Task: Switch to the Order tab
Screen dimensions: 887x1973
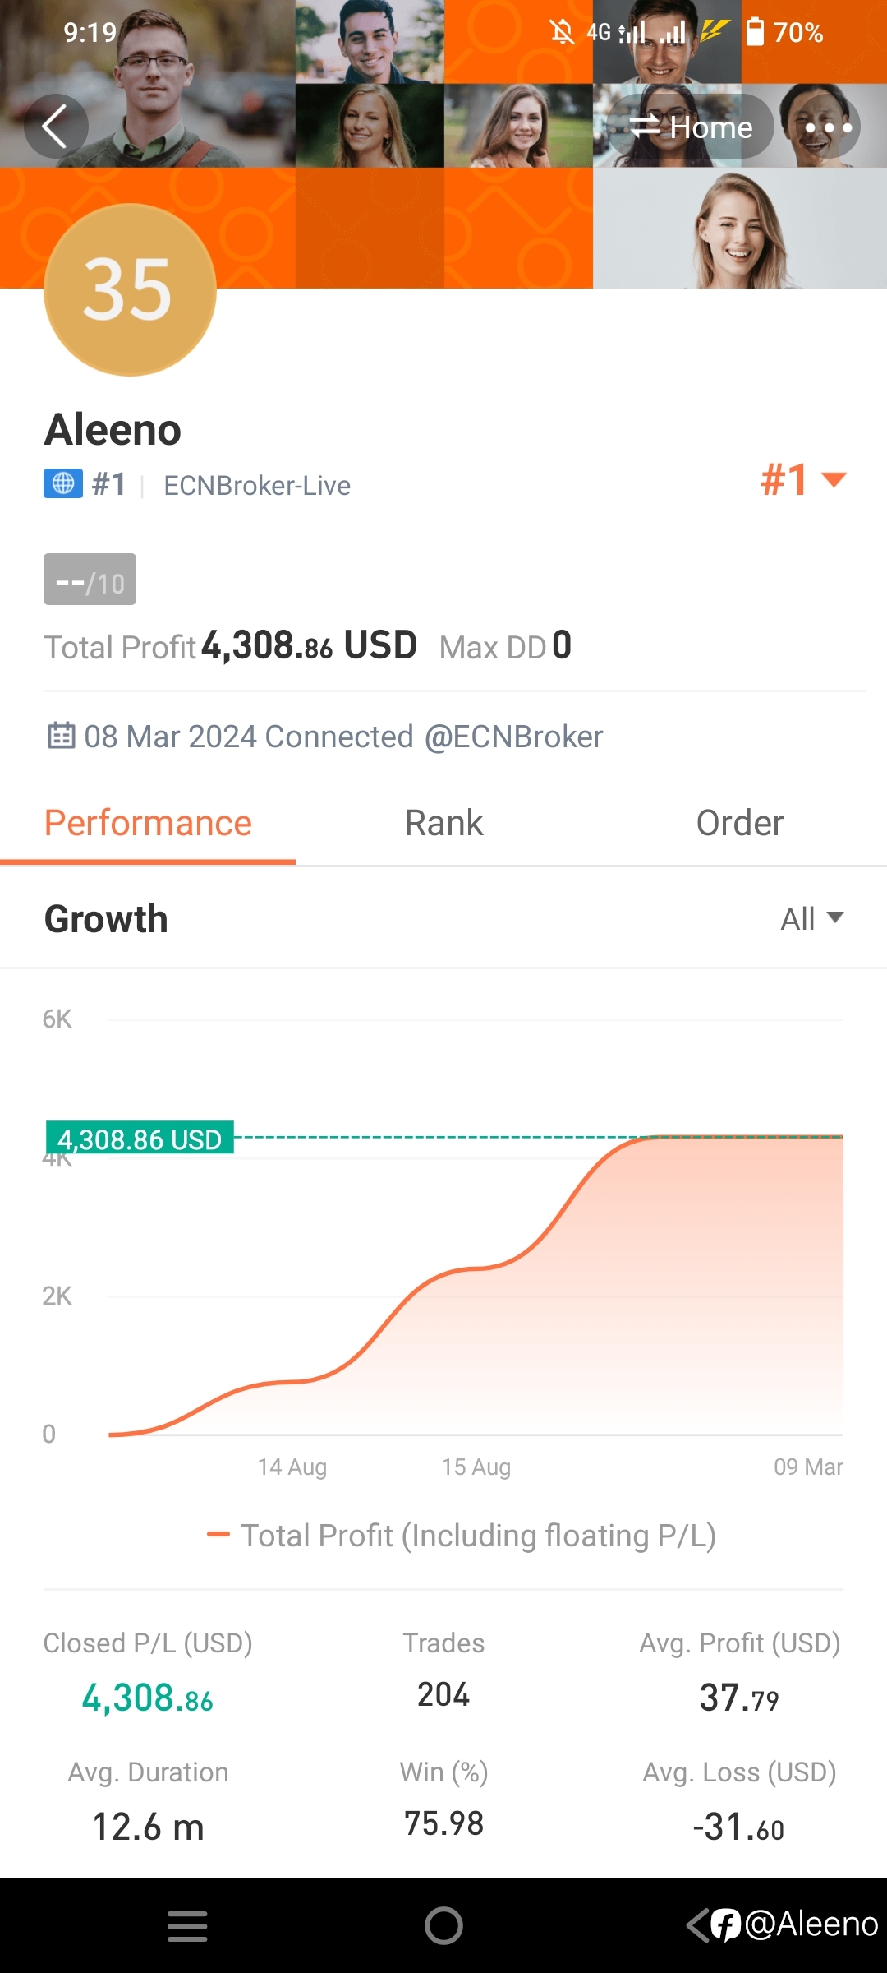Action: click(739, 823)
